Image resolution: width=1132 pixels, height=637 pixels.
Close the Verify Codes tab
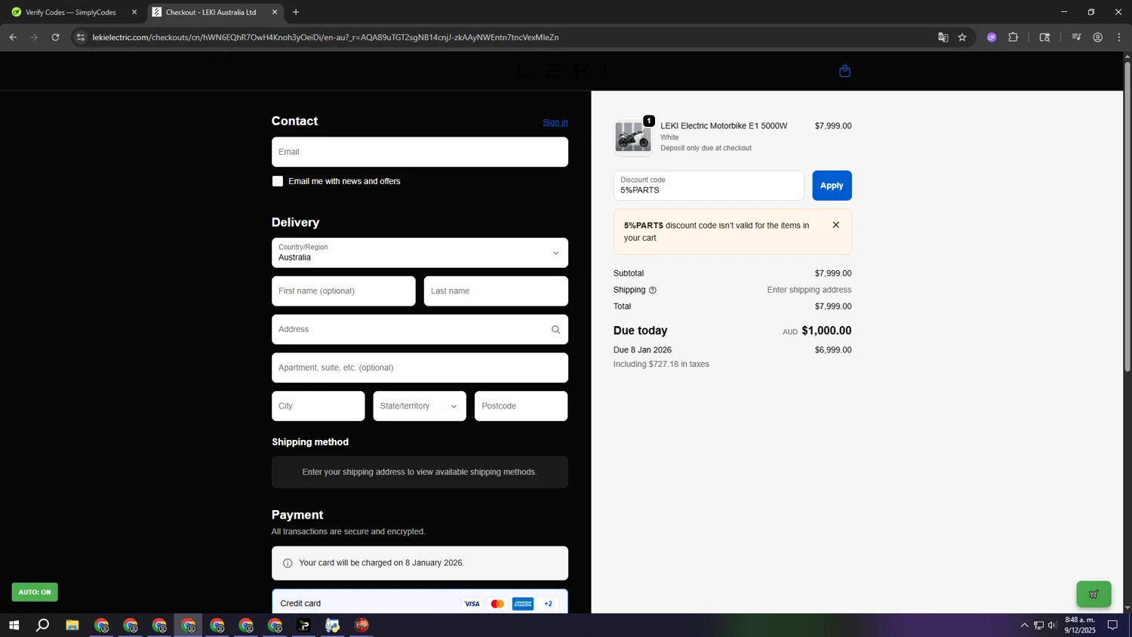134,12
